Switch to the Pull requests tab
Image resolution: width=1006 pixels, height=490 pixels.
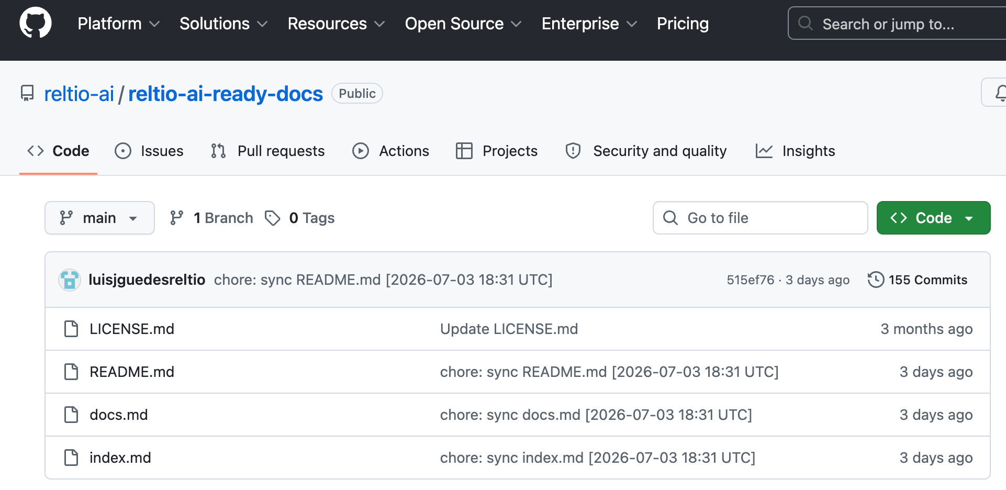[x=267, y=151]
